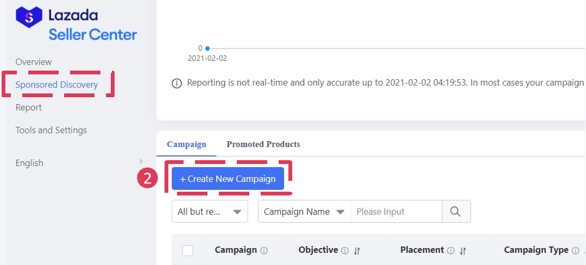The image size is (586, 265).
Task: Open Sponsored Discovery in sidebar
Action: 56,85
